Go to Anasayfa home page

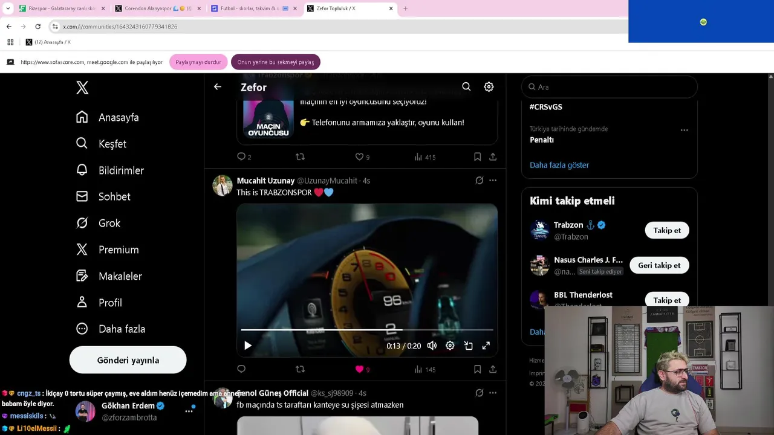(108, 117)
